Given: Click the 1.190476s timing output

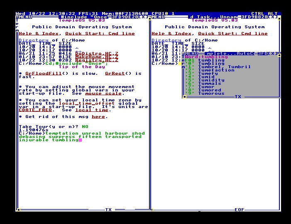Looking at the screenshot, I should pyautogui.click(x=34, y=130).
